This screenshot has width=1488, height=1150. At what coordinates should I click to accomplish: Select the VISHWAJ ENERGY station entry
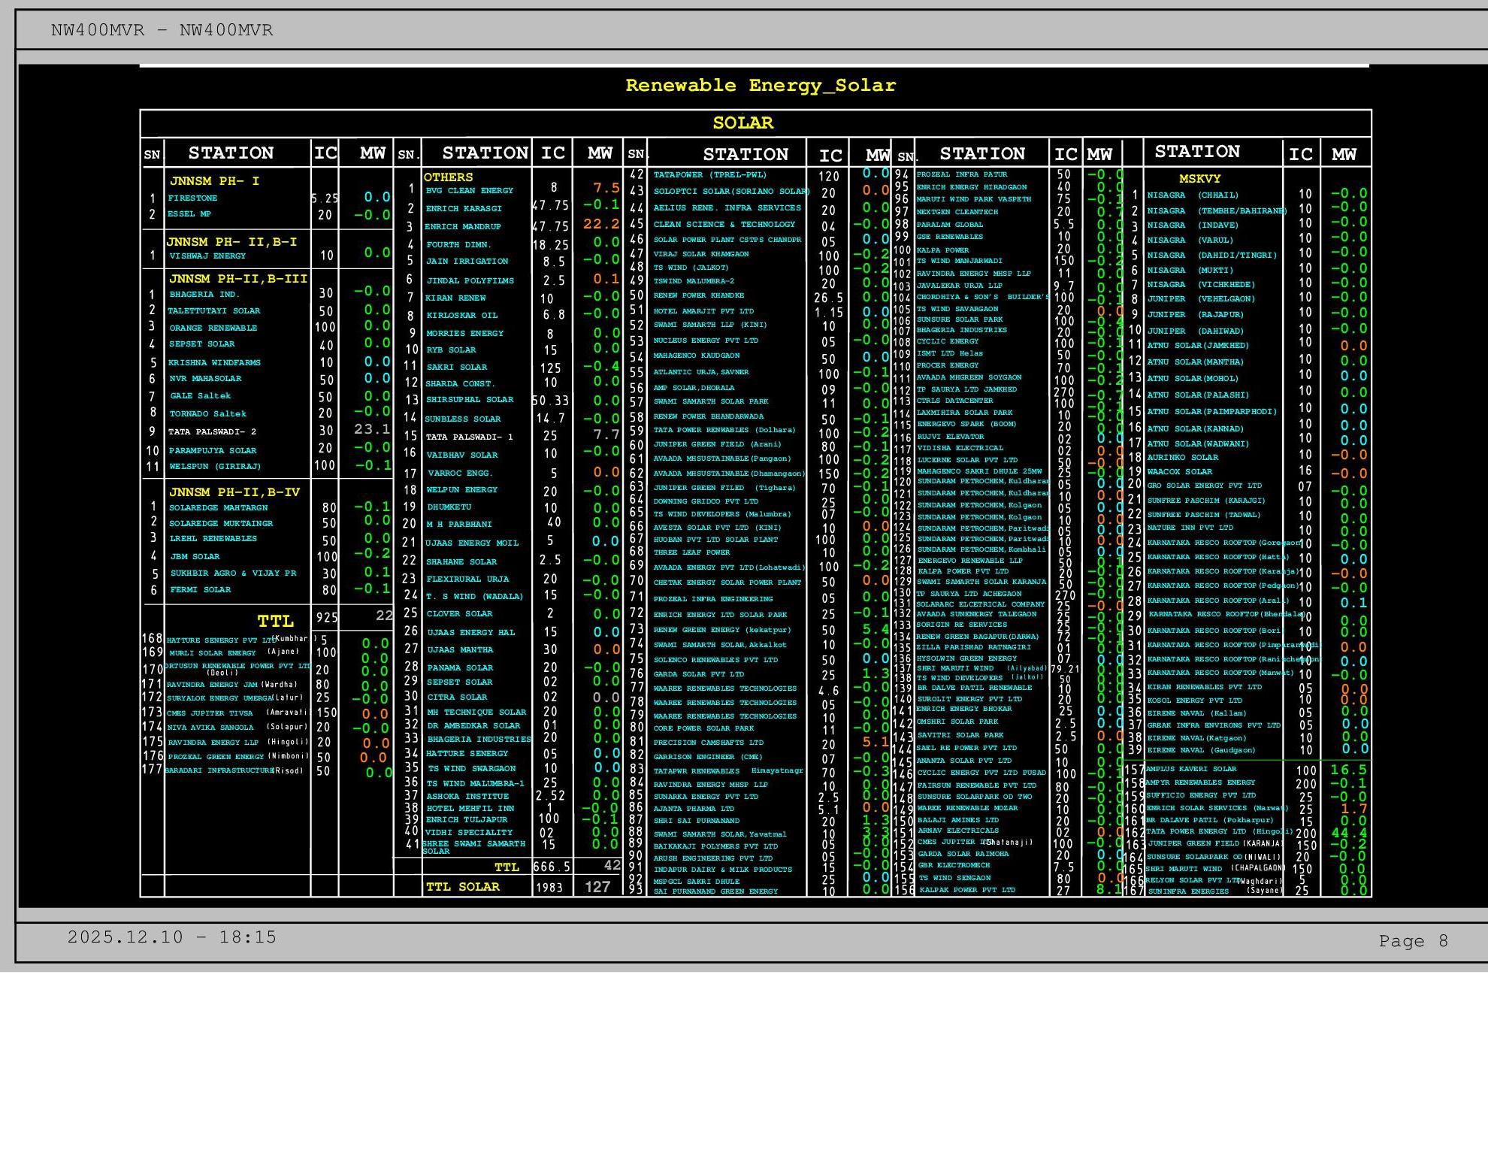207,256
